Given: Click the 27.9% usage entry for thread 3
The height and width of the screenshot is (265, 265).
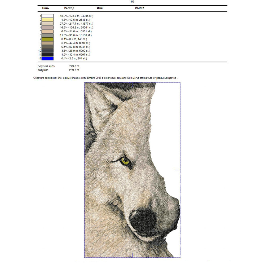Looking at the screenshot, I should tap(76, 24).
